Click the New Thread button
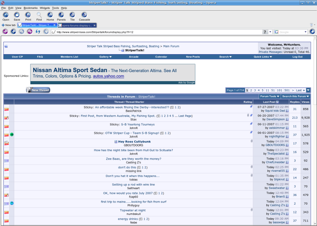This screenshot has height=226, width=317. tap(38, 90)
